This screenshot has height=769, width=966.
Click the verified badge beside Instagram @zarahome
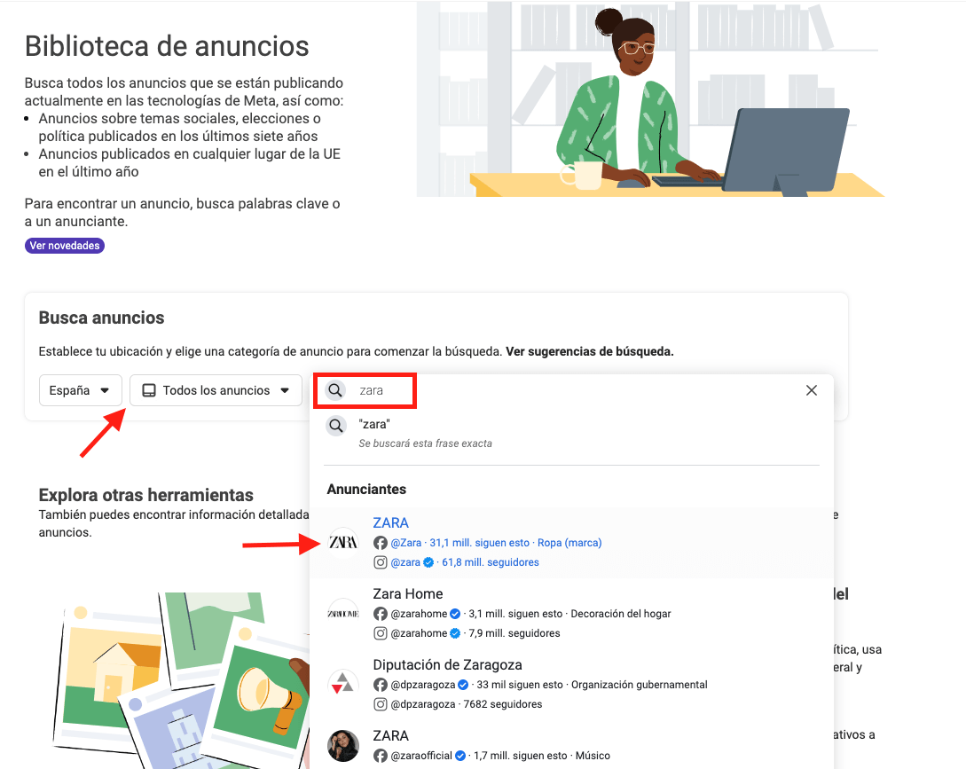[455, 632]
